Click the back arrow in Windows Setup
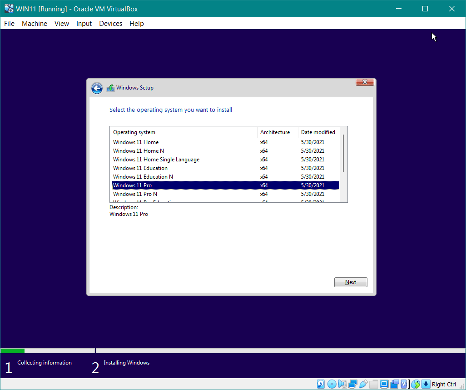 tap(97, 88)
